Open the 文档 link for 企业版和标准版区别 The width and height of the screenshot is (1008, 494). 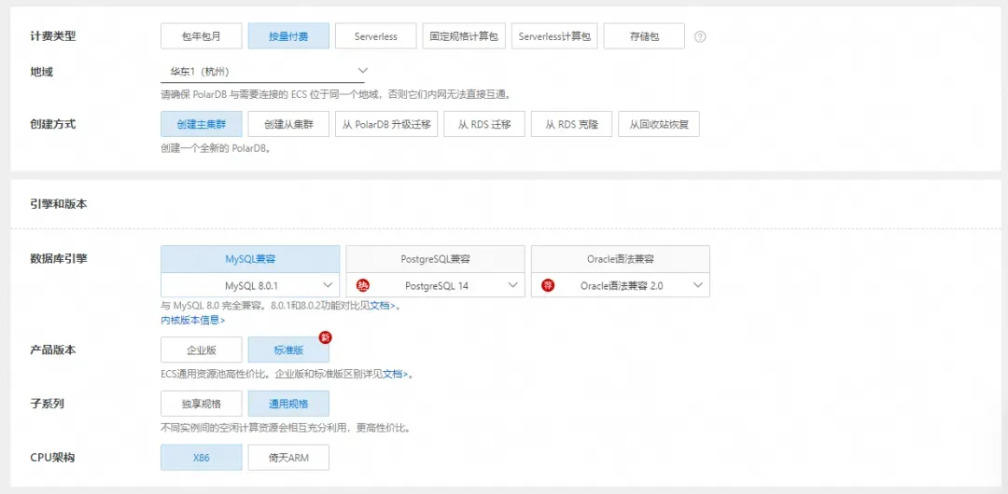(395, 373)
